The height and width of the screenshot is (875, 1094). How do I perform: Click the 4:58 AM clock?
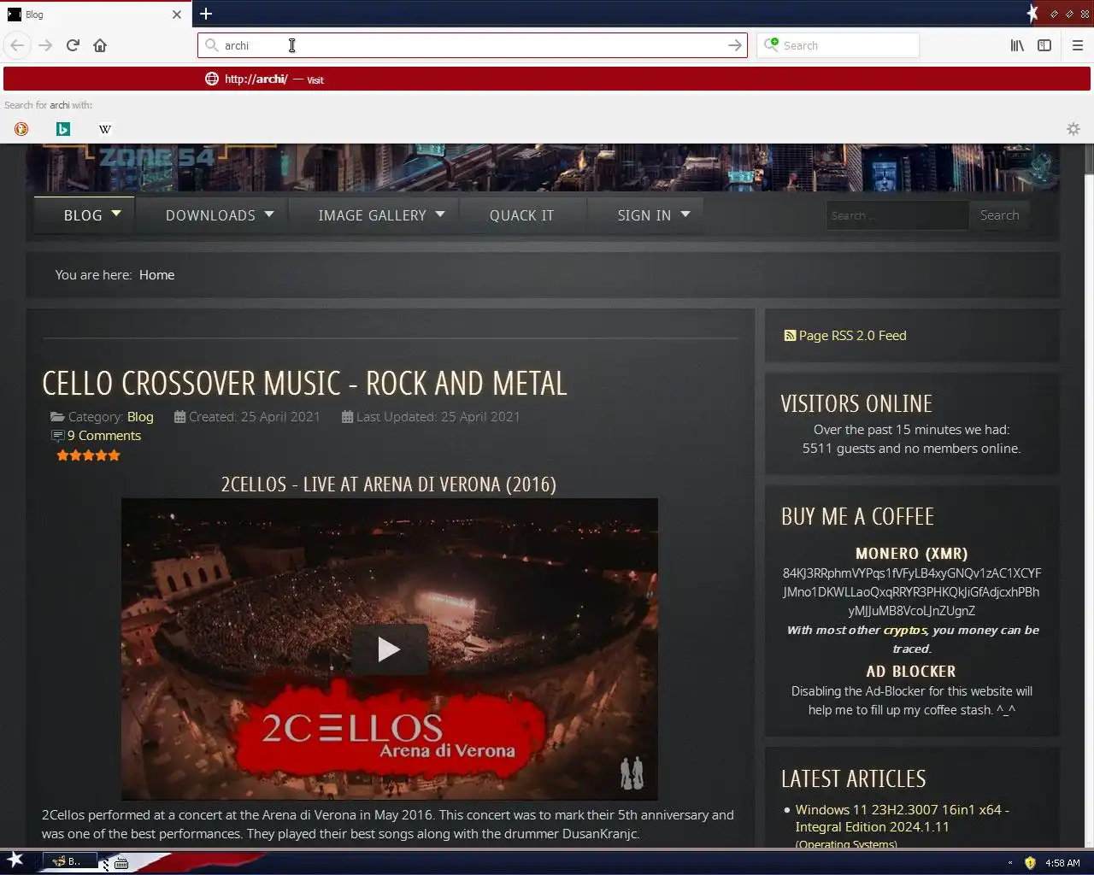pyautogui.click(x=1062, y=863)
